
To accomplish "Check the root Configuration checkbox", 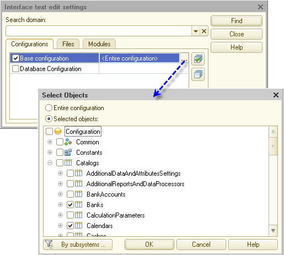I will pyautogui.click(x=49, y=131).
